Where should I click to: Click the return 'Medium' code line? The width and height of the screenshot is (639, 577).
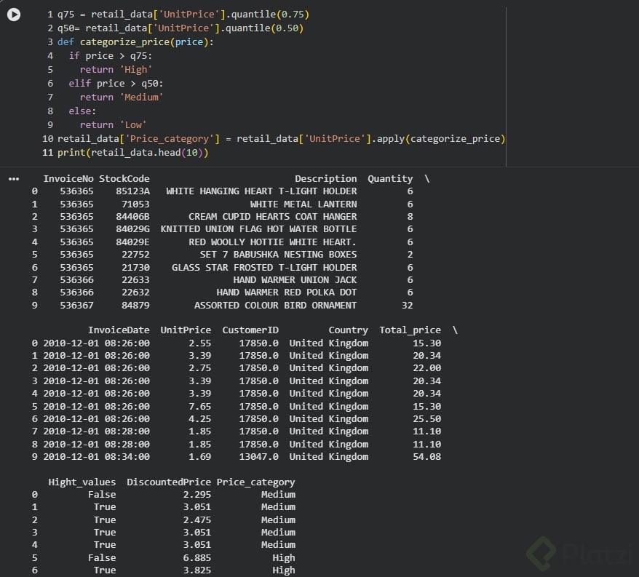click(122, 98)
